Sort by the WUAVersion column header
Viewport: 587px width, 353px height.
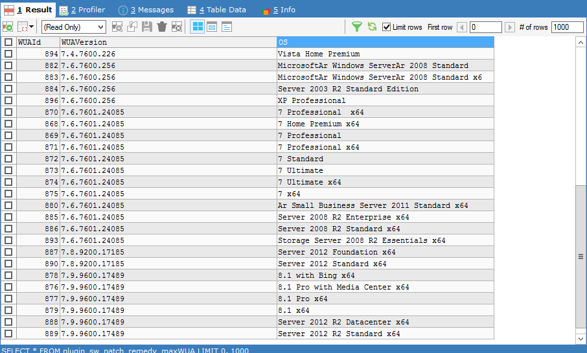167,42
